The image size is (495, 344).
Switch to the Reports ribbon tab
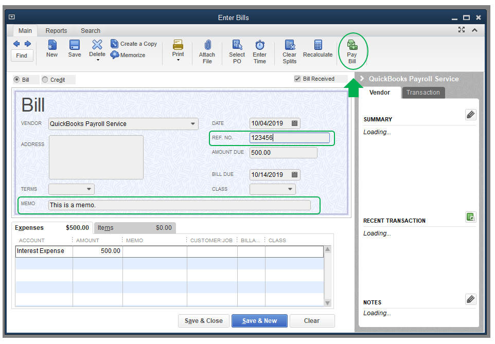56,31
